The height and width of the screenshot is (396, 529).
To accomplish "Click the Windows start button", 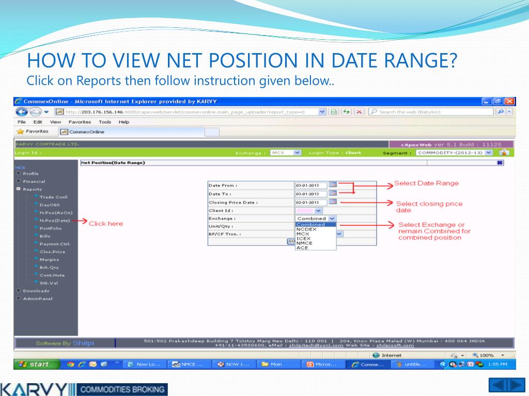I will pyautogui.click(x=37, y=364).
